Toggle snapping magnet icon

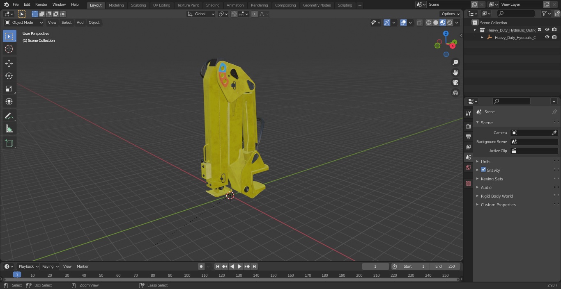pos(234,14)
